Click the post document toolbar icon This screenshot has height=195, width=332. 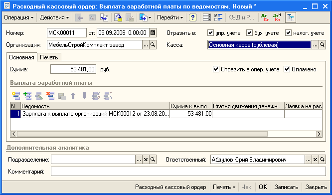(x=118, y=18)
